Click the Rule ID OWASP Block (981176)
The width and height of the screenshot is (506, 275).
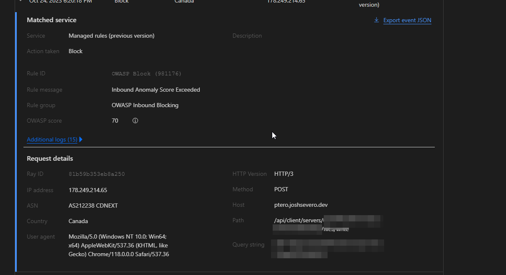point(146,74)
